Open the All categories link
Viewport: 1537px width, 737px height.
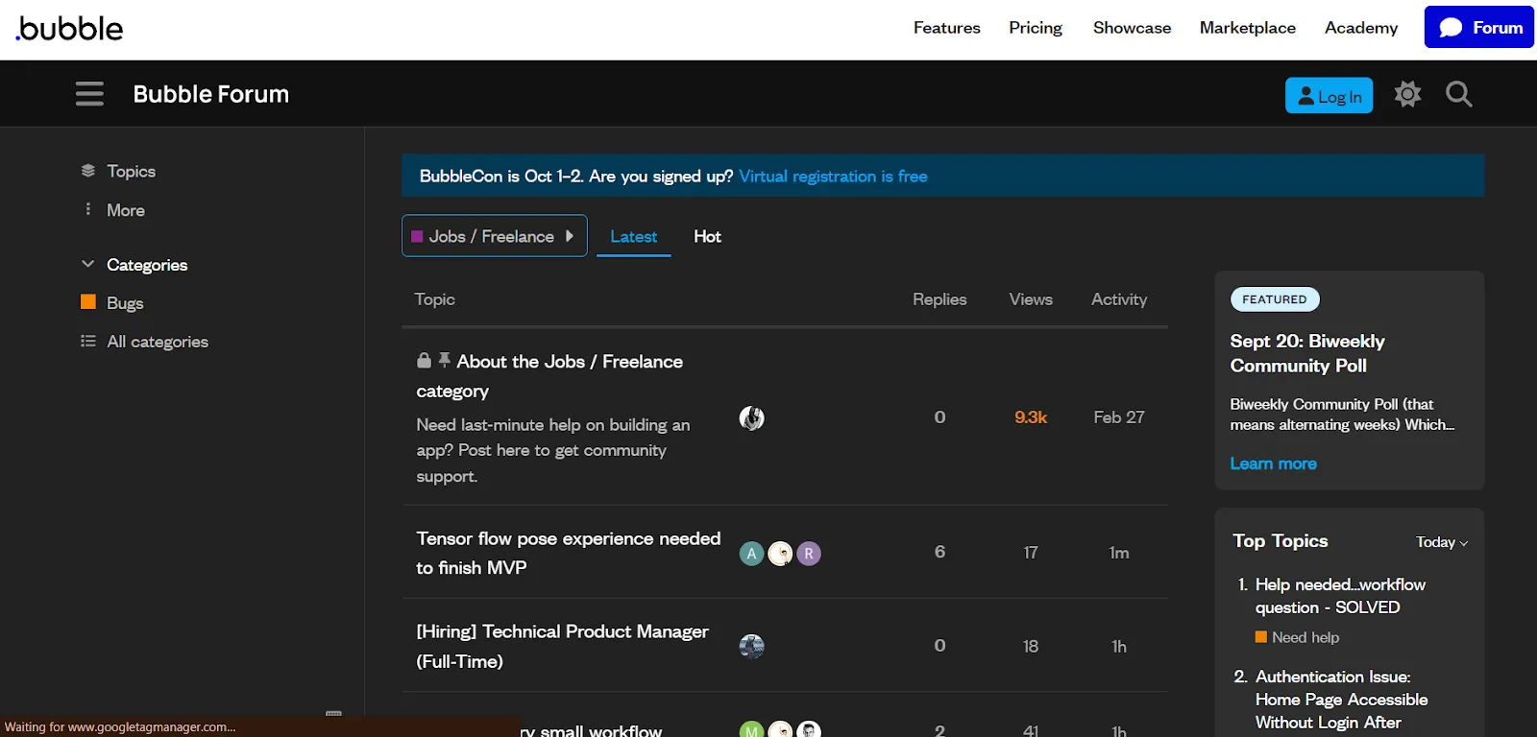[x=158, y=342]
